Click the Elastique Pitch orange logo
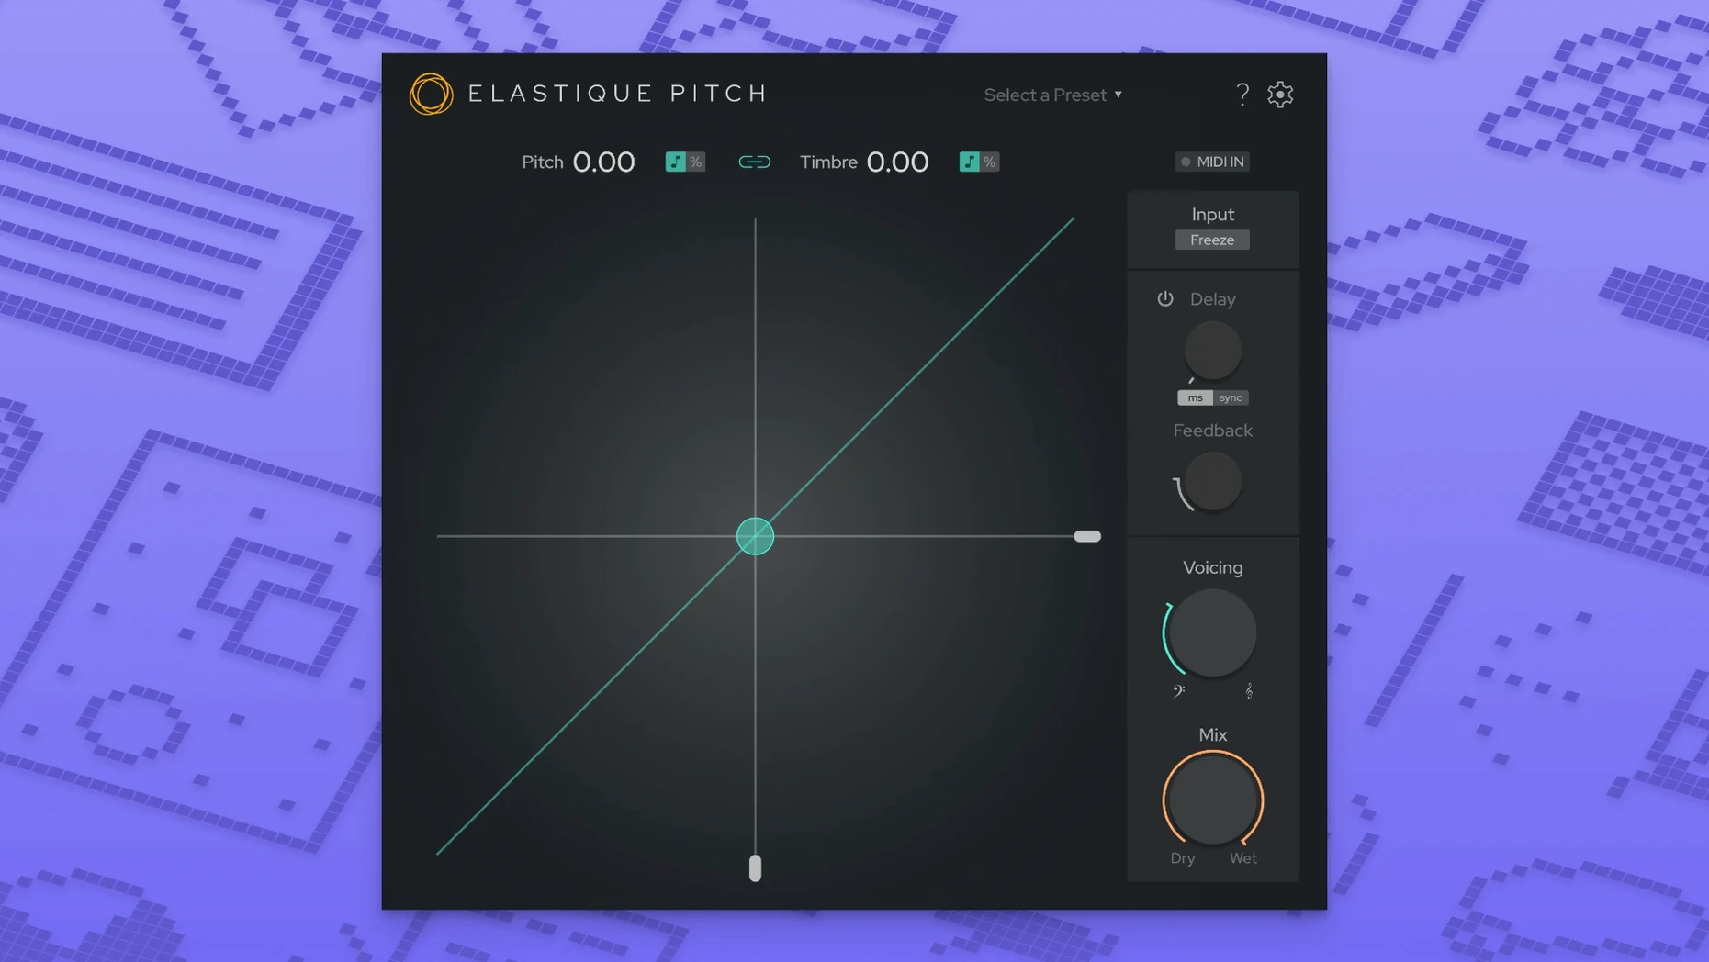The height and width of the screenshot is (962, 1709). [431, 94]
